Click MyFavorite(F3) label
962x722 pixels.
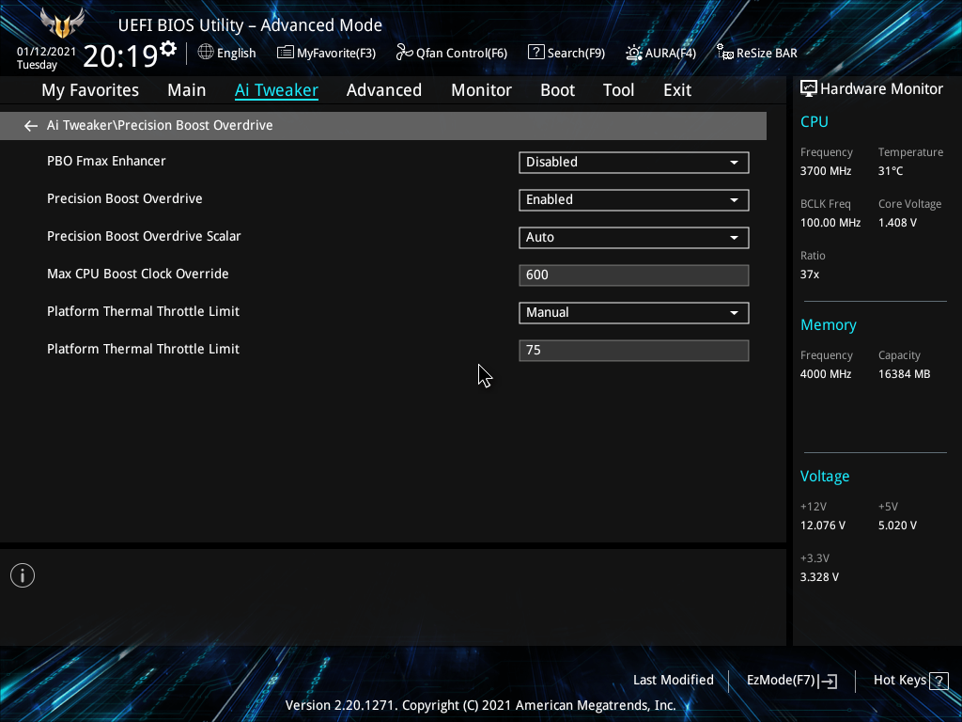pos(336,53)
